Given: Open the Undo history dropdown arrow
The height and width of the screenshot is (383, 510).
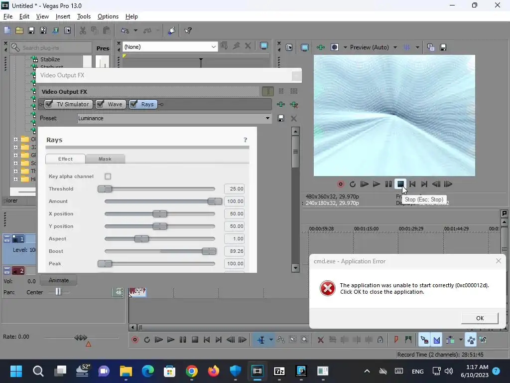Looking at the screenshot, I should point(135,30).
